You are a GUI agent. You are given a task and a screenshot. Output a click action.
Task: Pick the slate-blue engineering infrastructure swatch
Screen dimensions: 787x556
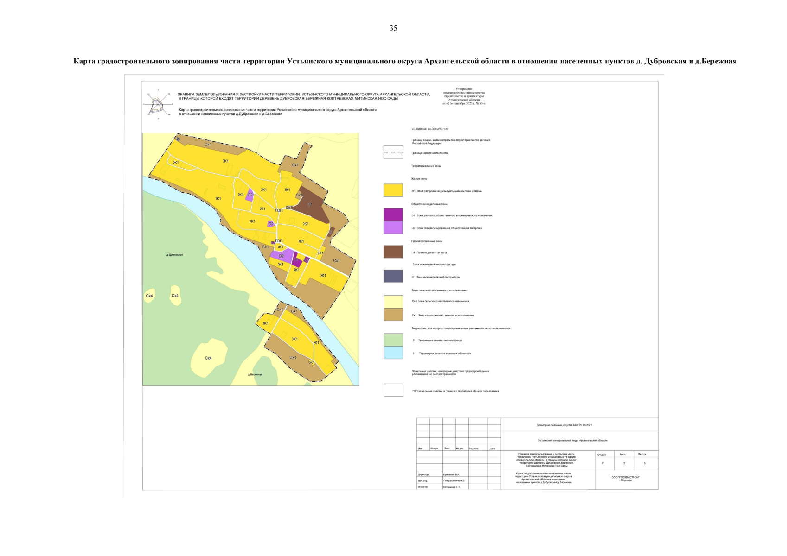click(x=393, y=276)
